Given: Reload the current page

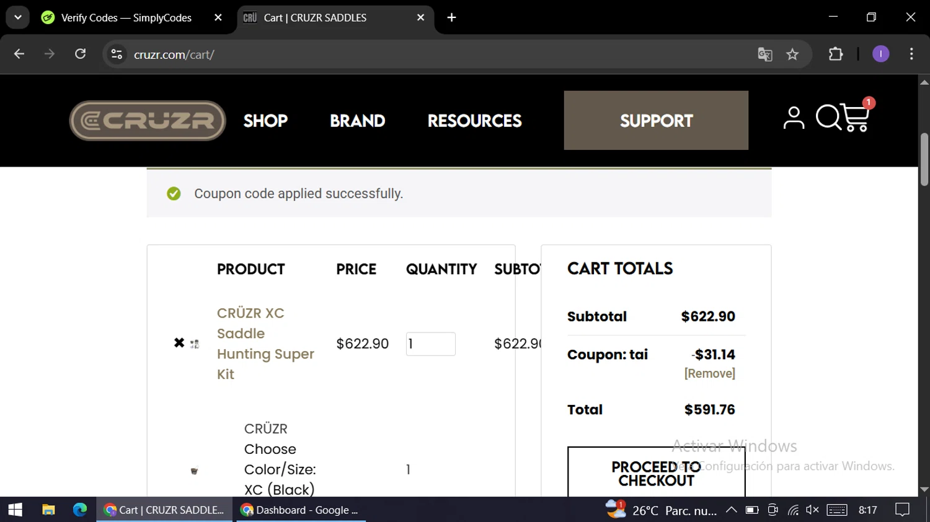Looking at the screenshot, I should 80,54.
